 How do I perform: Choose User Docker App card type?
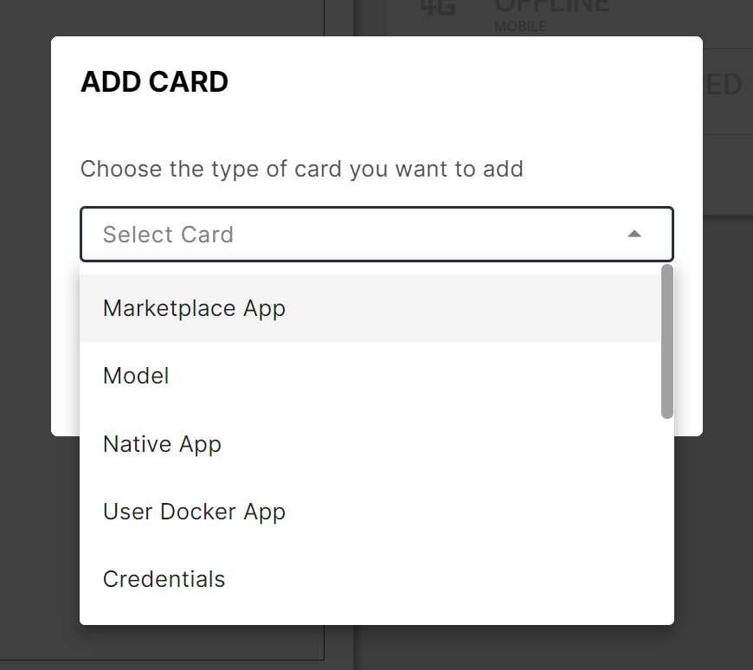point(194,511)
